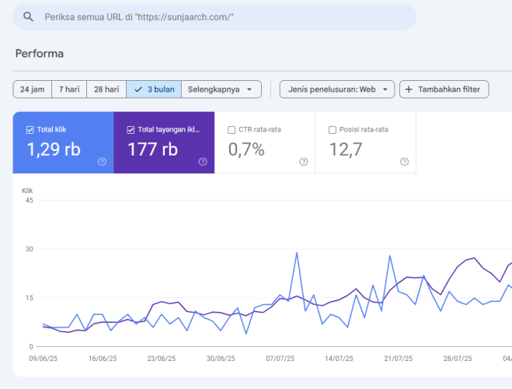512x389 pixels.
Task: Click the search magnifier icon
Action: pos(29,16)
